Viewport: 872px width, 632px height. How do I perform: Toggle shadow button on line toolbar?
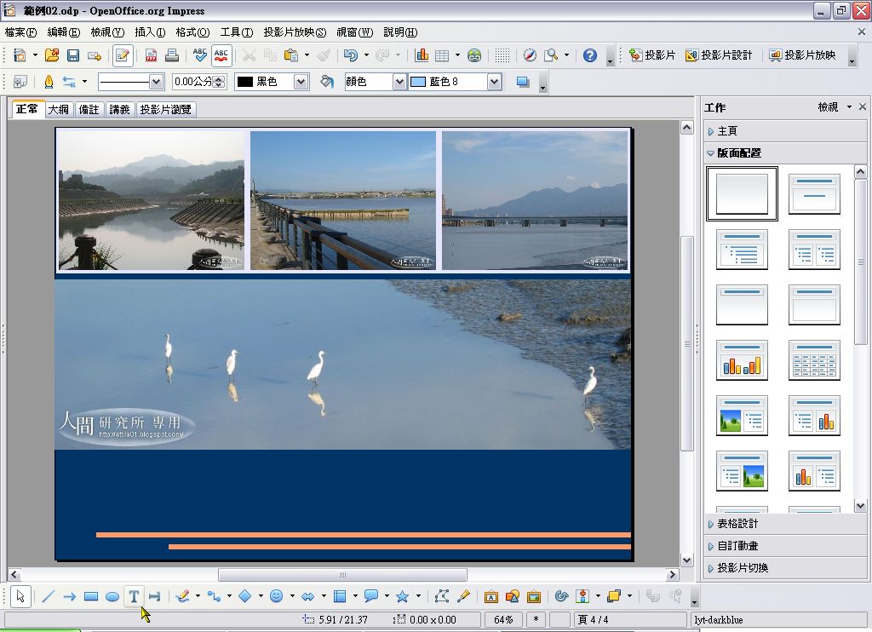[523, 82]
